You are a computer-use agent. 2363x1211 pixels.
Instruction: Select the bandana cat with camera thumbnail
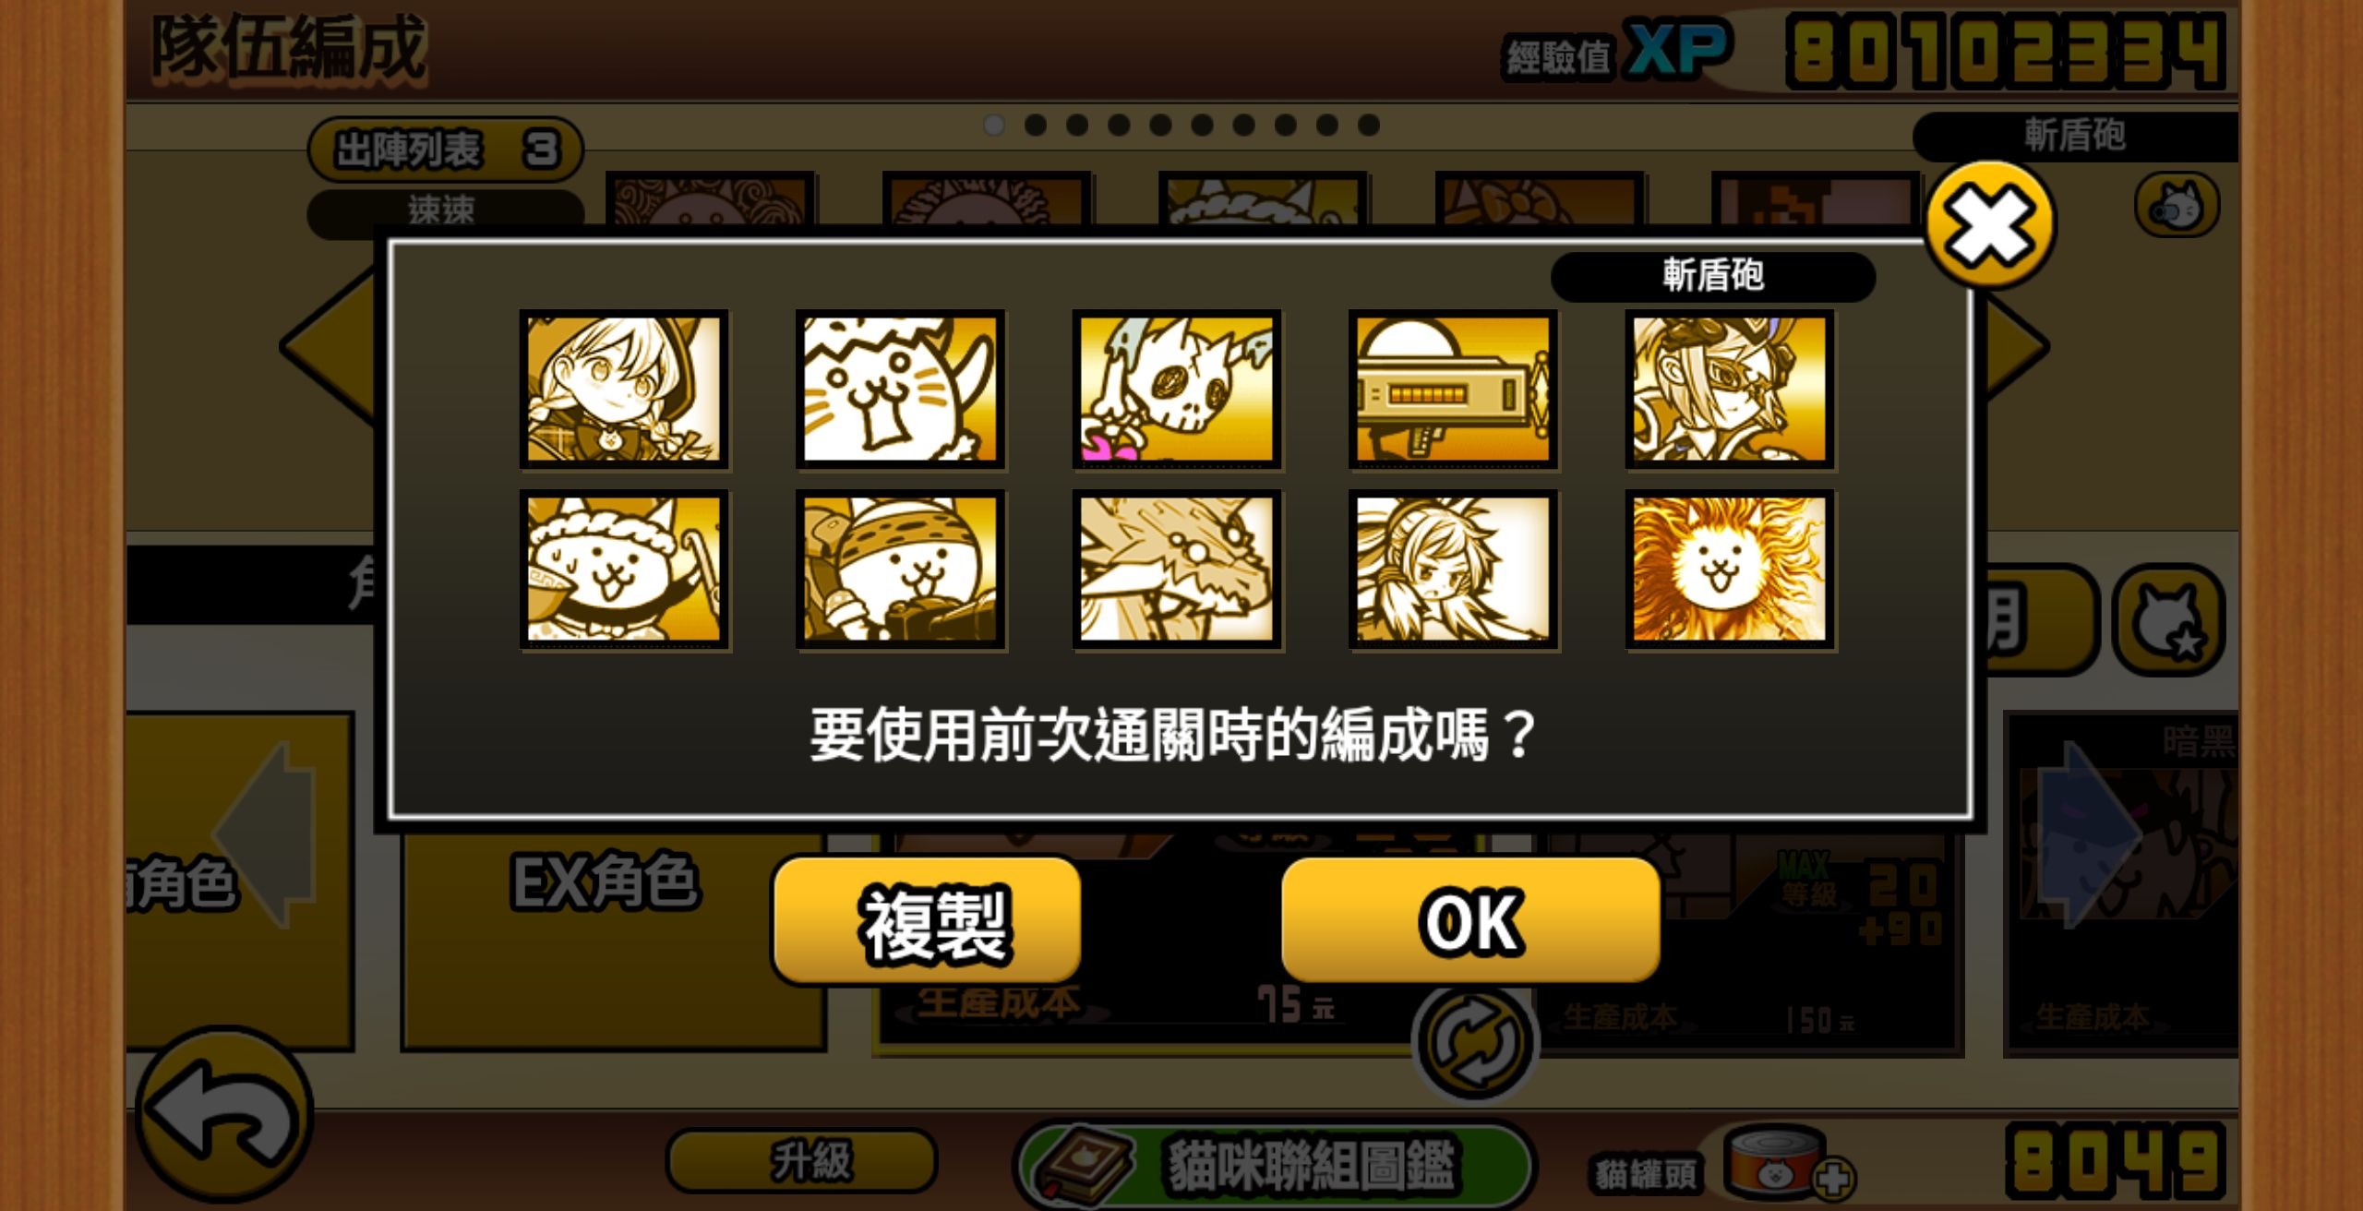click(900, 570)
